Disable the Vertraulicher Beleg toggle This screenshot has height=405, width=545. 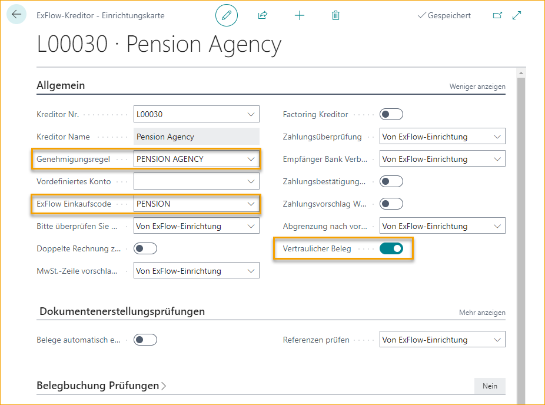391,248
